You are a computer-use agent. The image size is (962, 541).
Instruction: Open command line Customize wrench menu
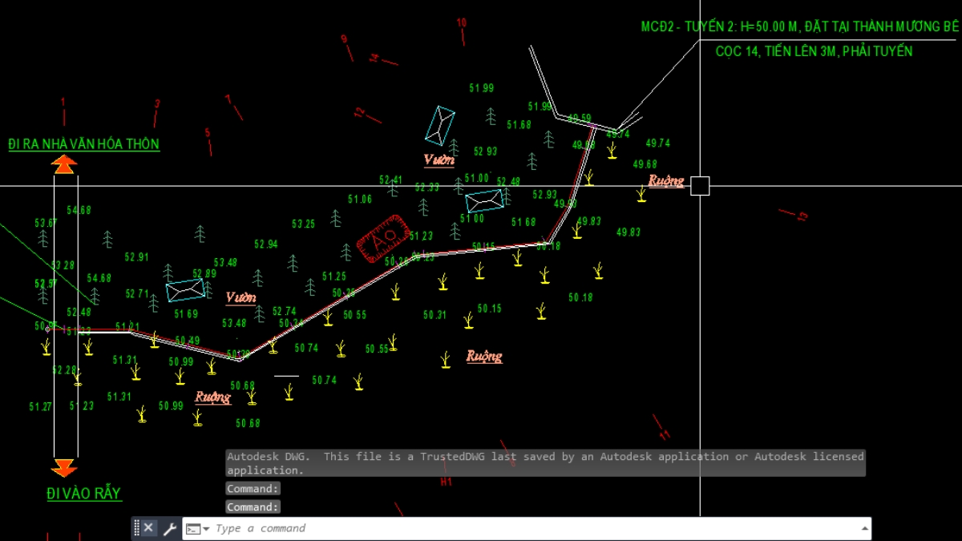coord(169,528)
